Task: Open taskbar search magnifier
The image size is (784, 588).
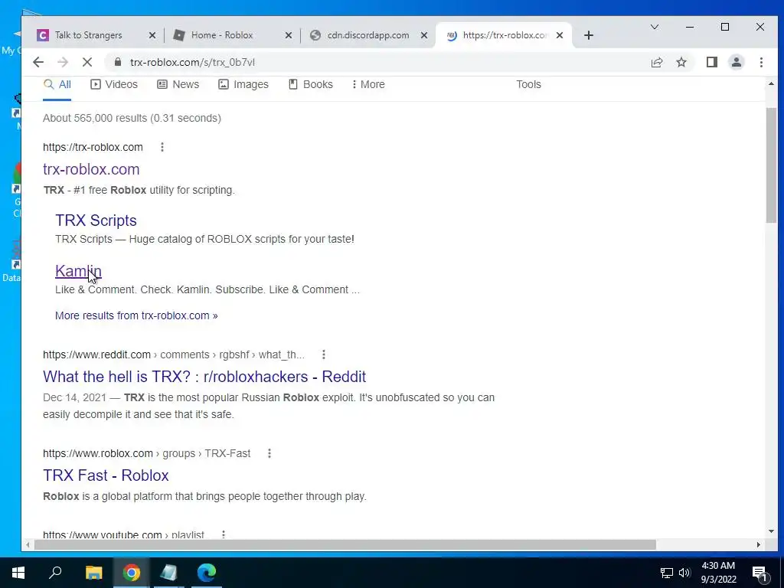Action: click(55, 573)
